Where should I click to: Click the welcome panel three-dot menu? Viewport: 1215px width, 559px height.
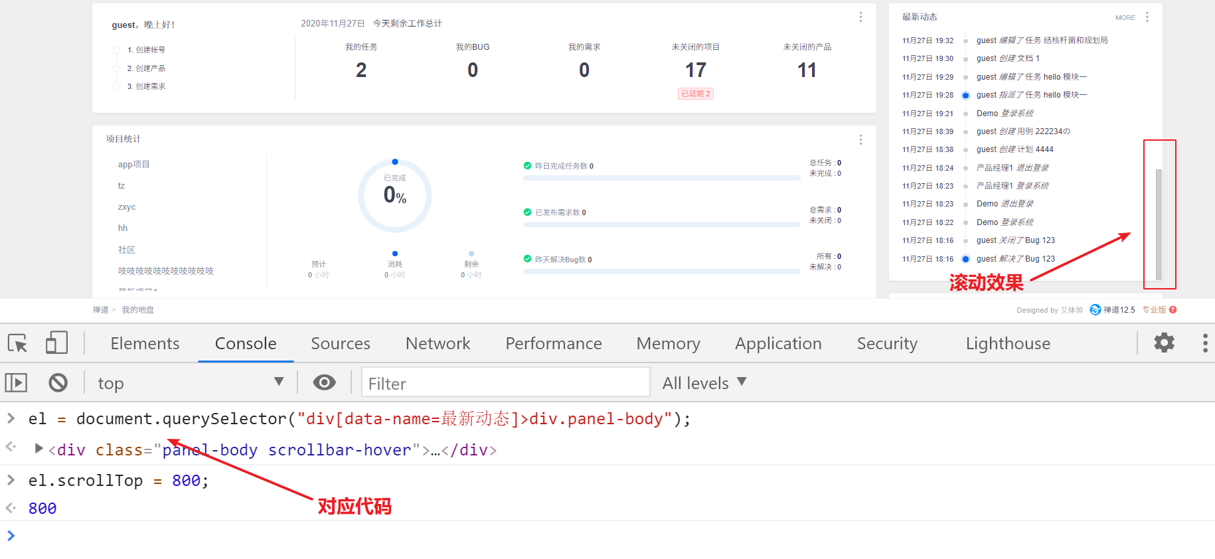click(x=860, y=17)
